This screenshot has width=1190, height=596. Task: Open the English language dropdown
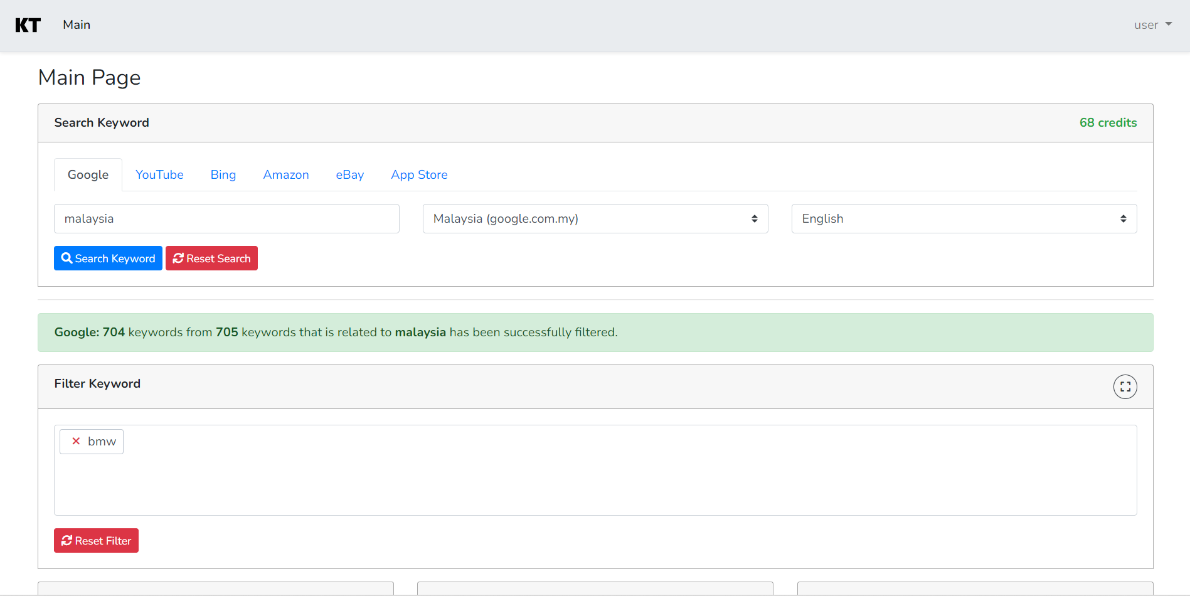pos(964,219)
